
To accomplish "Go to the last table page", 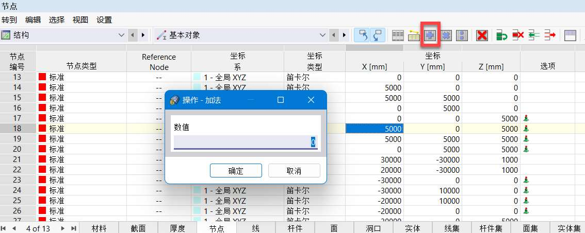I will pyautogui.click(x=73, y=228).
